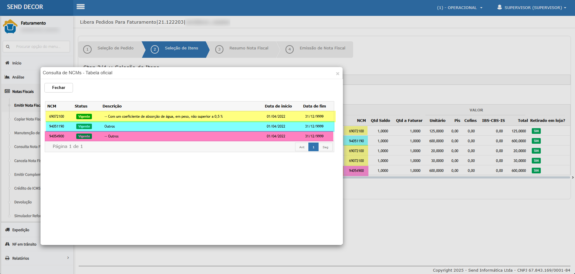Image resolution: width=575 pixels, height=274 pixels.
Task: Open the (1) - OPERACIONAL dropdown
Action: point(459,7)
